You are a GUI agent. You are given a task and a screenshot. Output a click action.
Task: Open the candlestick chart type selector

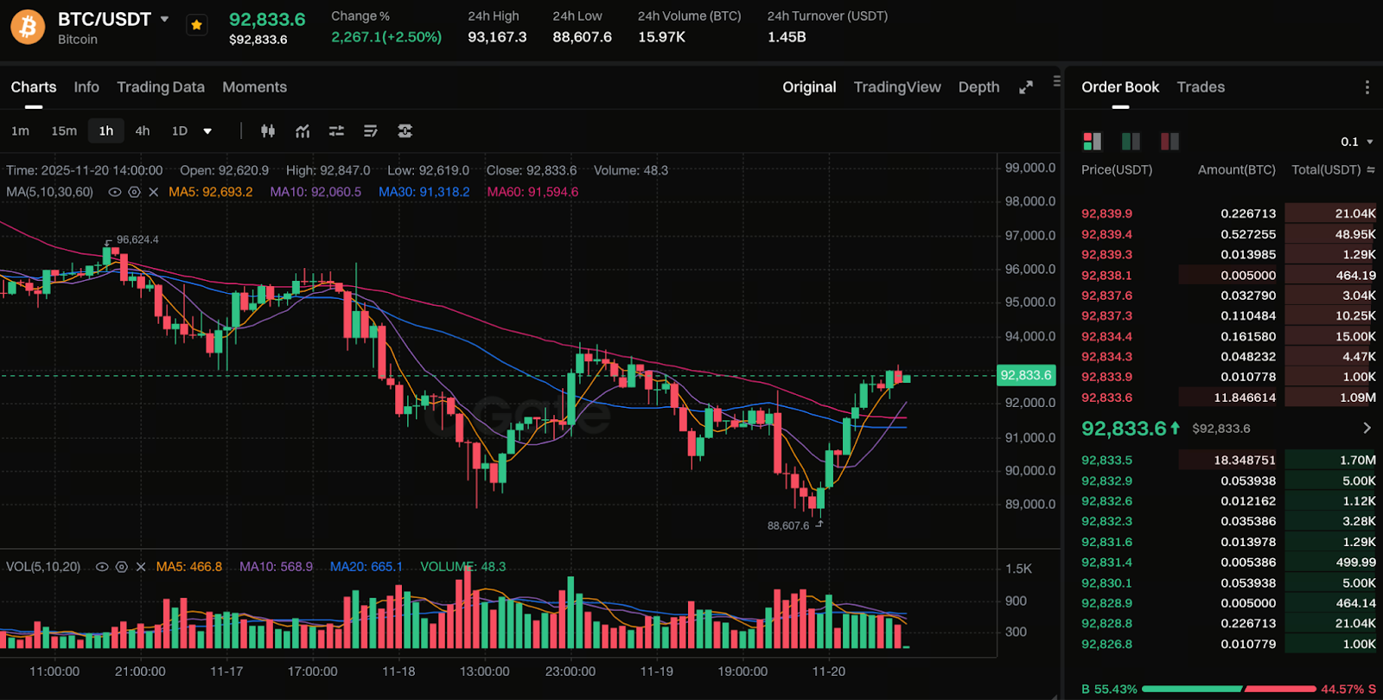pos(268,131)
